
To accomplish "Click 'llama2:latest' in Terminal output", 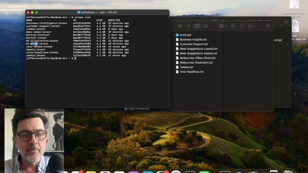I will point(36,29).
